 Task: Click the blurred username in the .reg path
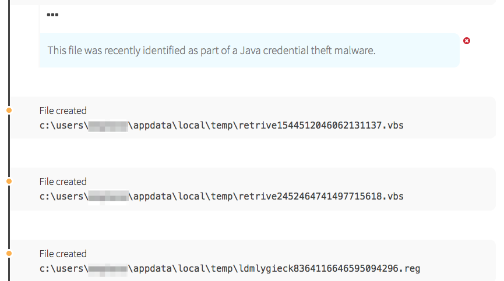(x=108, y=268)
